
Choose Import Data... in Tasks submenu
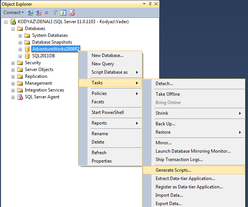click(x=193, y=196)
